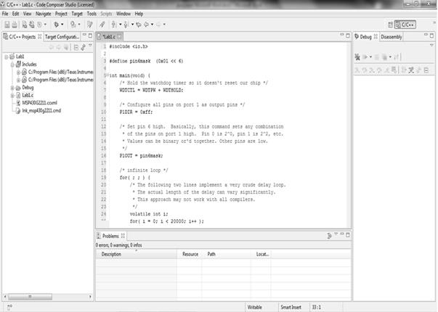Click the Previous Annotation arrow icon

click(x=126, y=25)
